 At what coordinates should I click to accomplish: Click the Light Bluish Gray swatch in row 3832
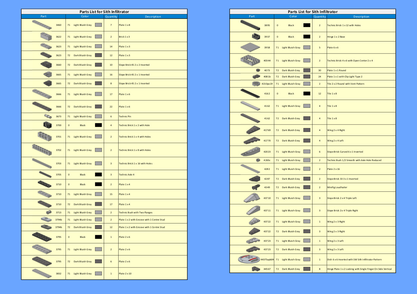[98, 273]
